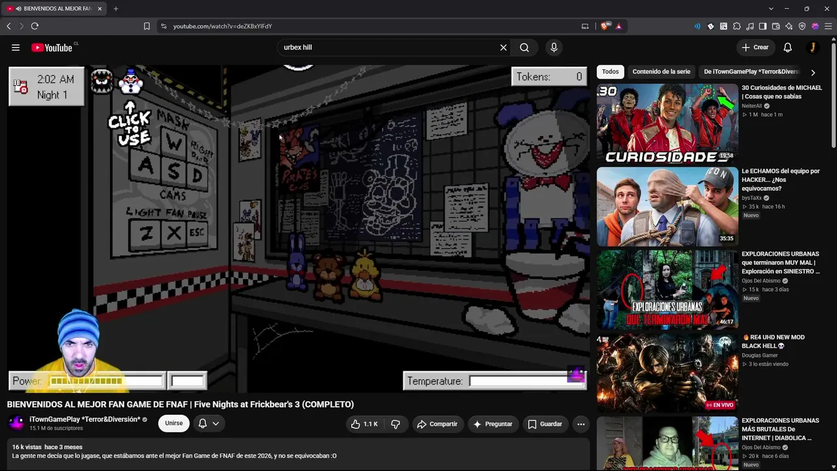Click the blue sound-wave toolbar icon

coord(698,26)
